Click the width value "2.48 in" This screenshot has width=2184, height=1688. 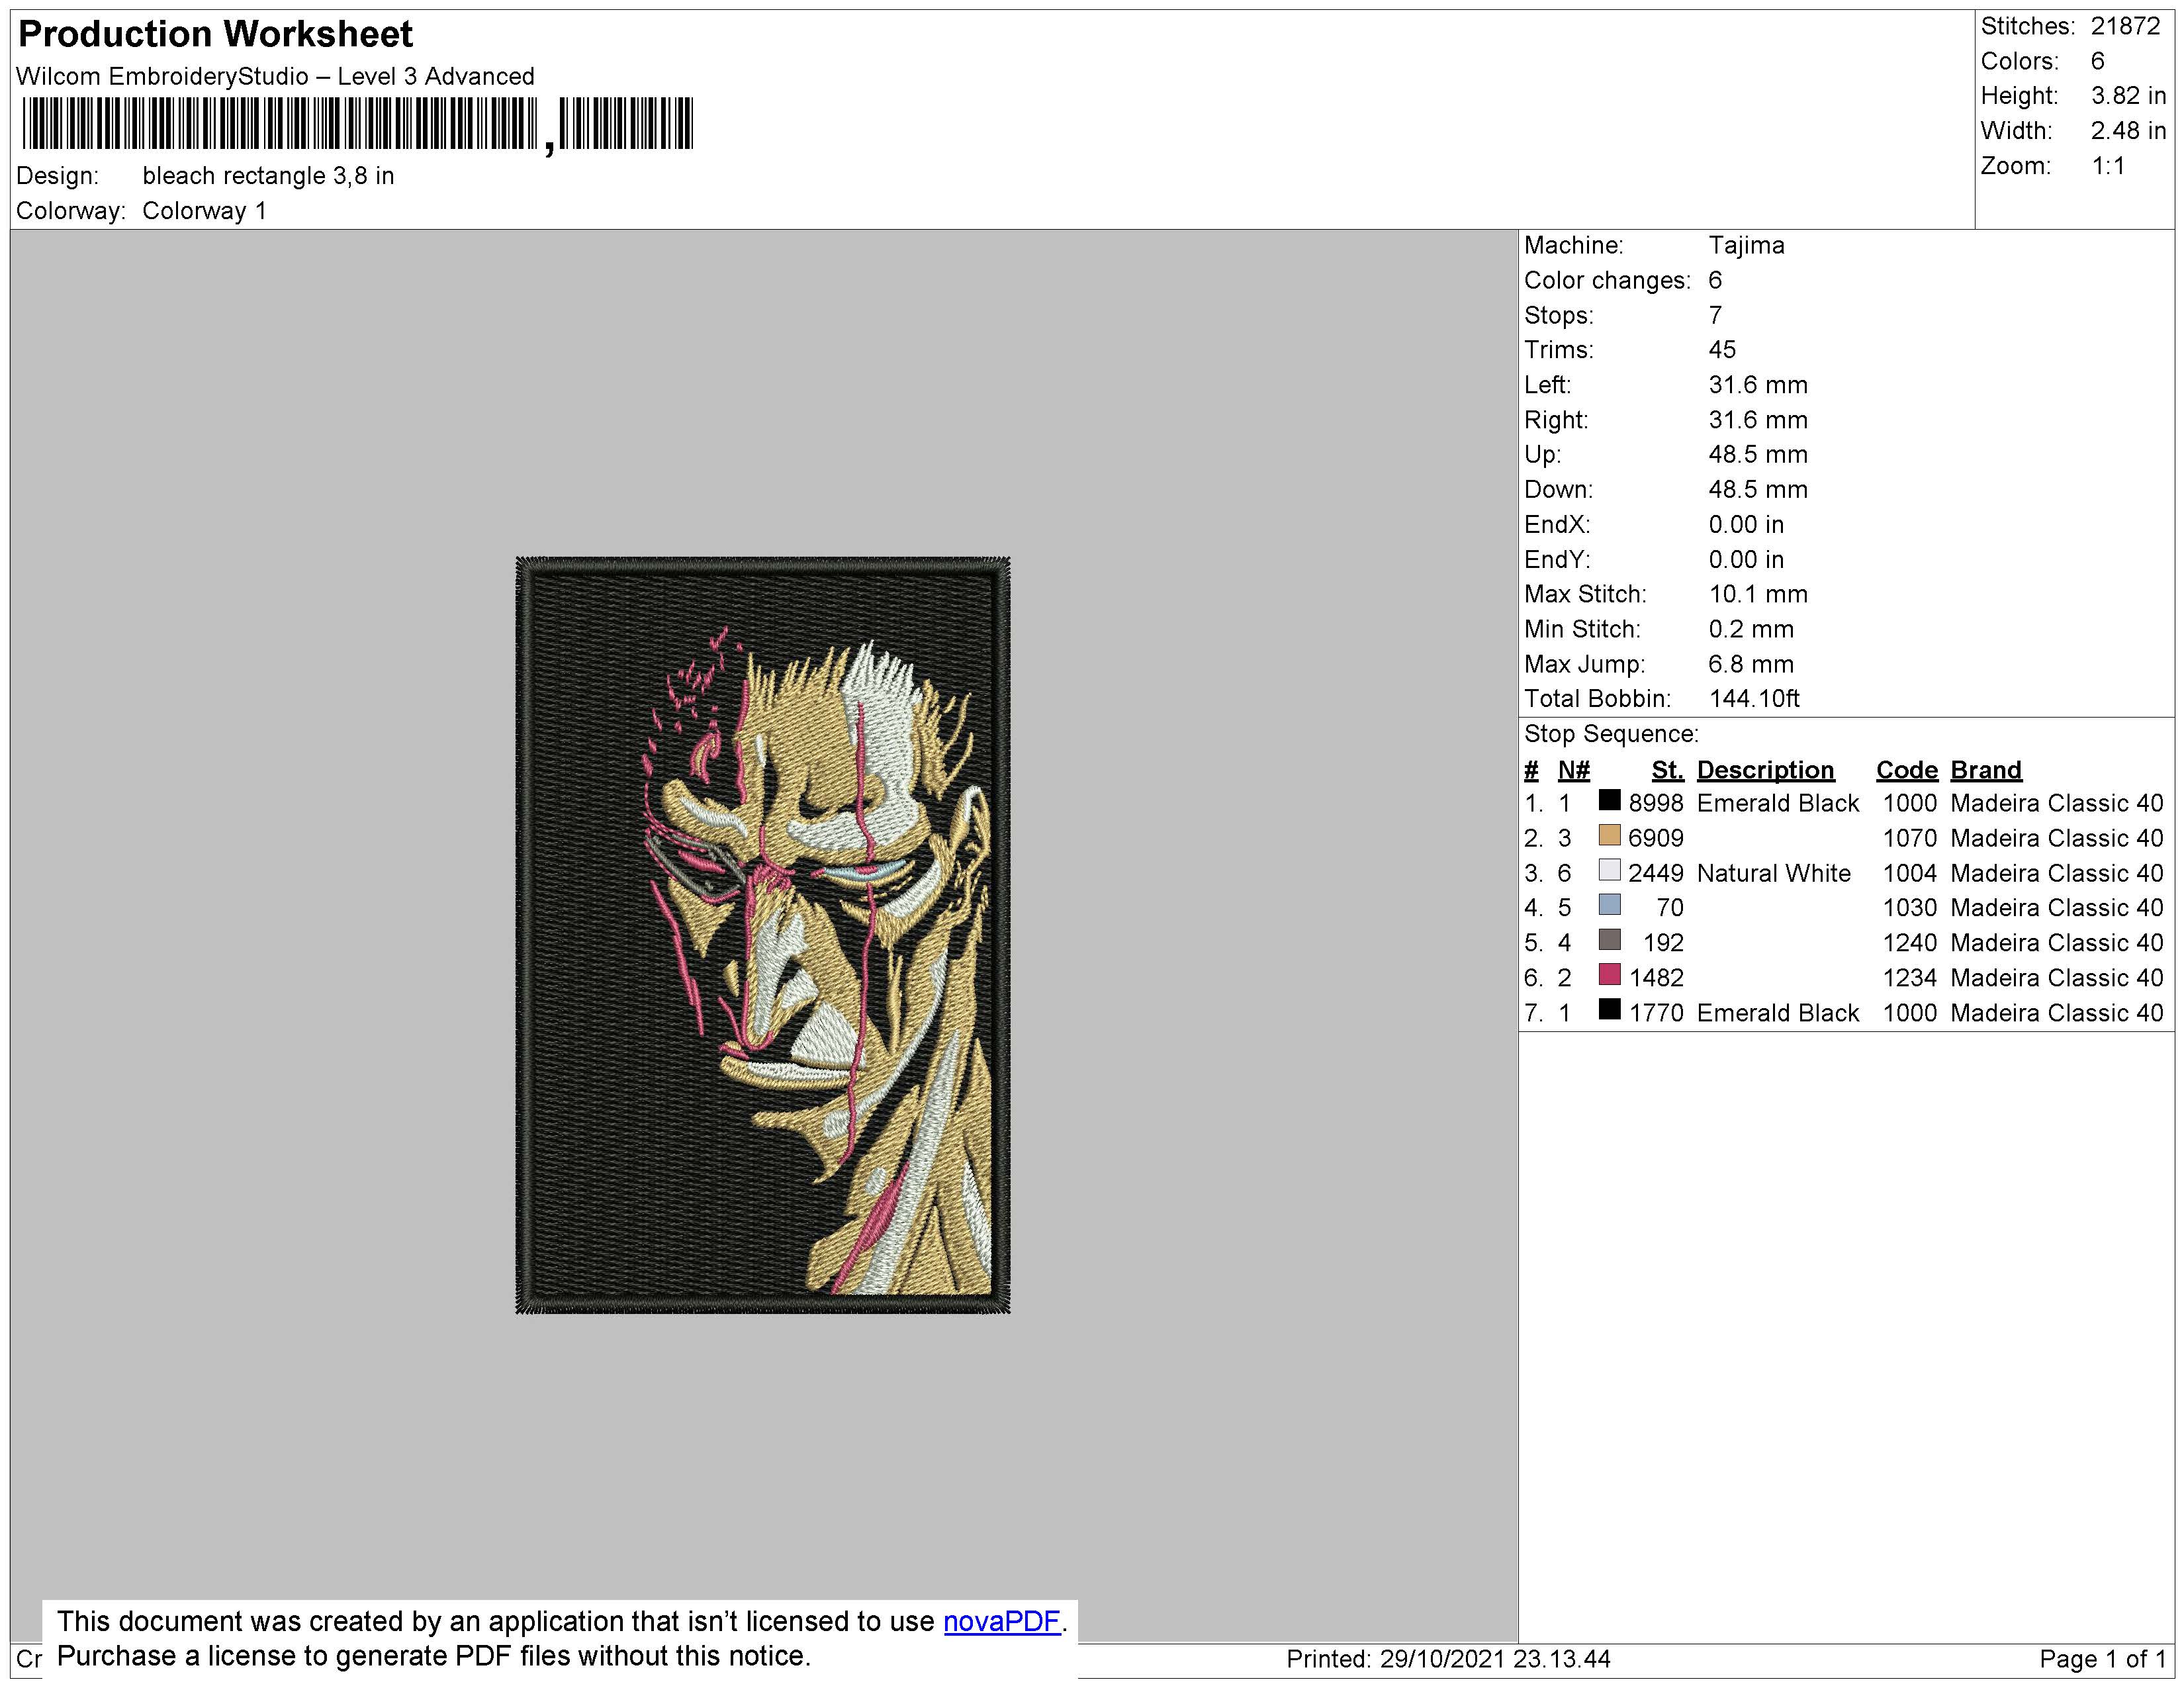[2128, 131]
